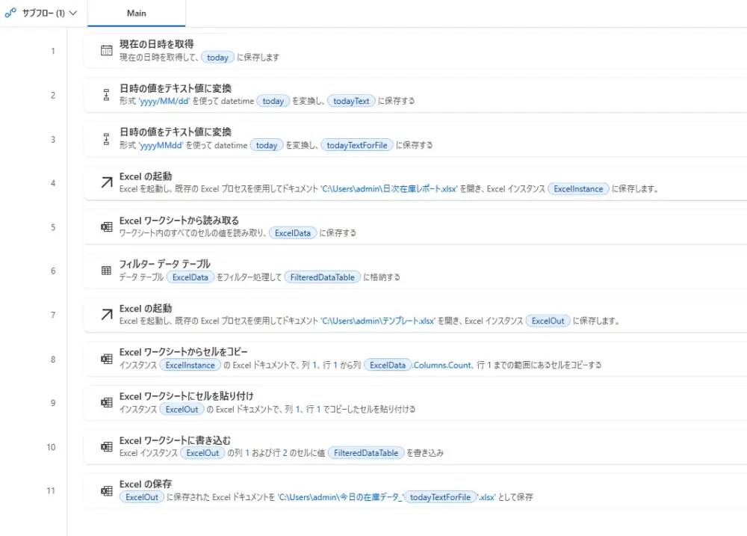747x536 pixels.
Task: Click the table icon of フィルター データ テーブル
Action: point(106,271)
